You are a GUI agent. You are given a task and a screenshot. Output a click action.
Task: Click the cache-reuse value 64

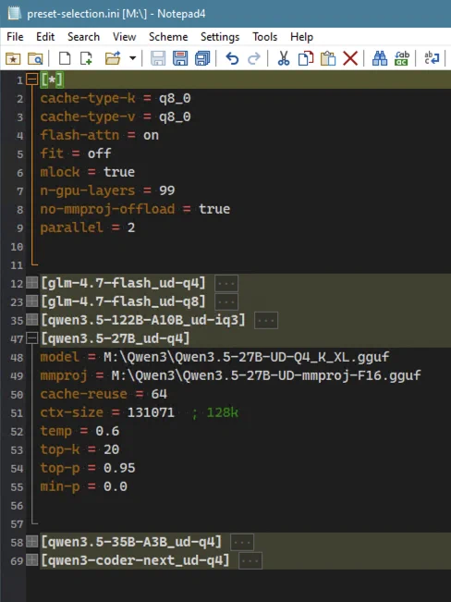[159, 394]
